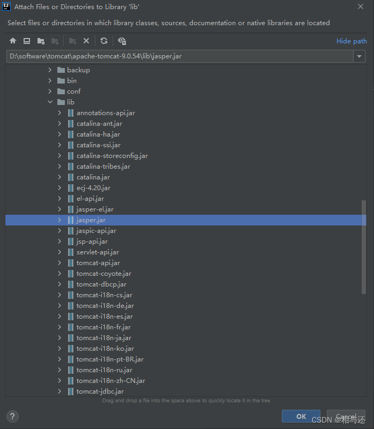Select jaspic-api.jar file
This screenshot has width=374, height=429.
pyautogui.click(x=96, y=231)
